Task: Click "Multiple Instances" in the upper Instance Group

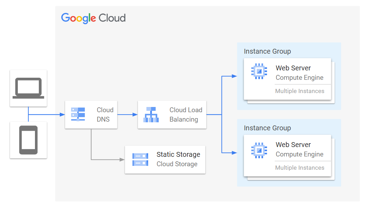Action: [x=300, y=91]
